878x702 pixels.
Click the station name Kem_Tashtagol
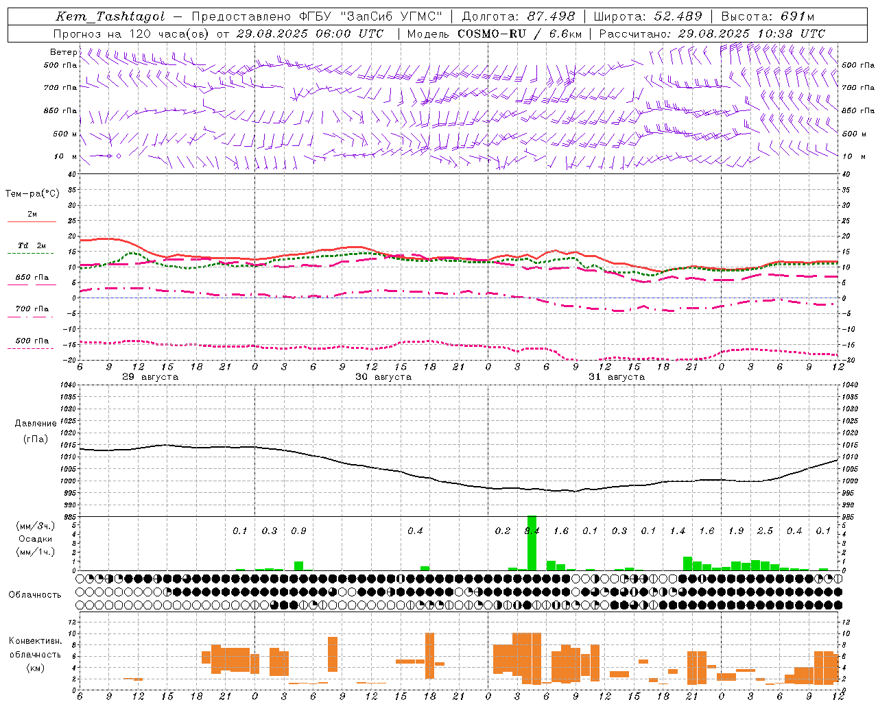click(110, 16)
